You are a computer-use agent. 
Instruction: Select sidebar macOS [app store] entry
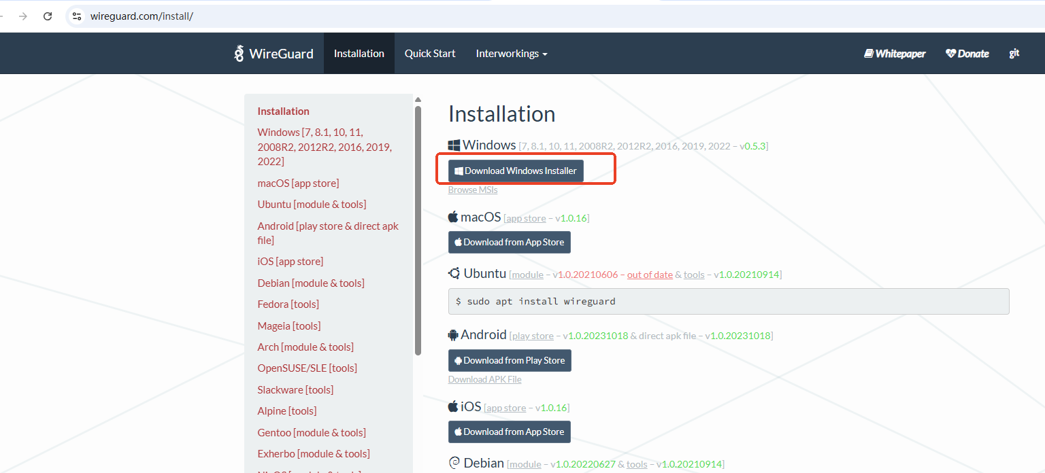point(298,183)
